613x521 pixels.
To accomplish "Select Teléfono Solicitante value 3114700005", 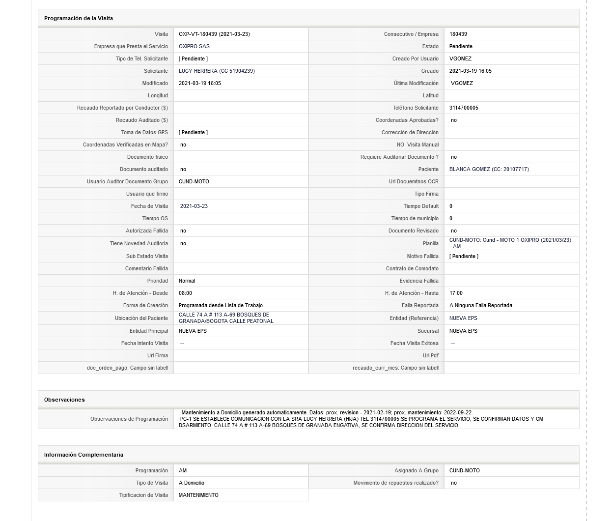I will (x=464, y=108).
